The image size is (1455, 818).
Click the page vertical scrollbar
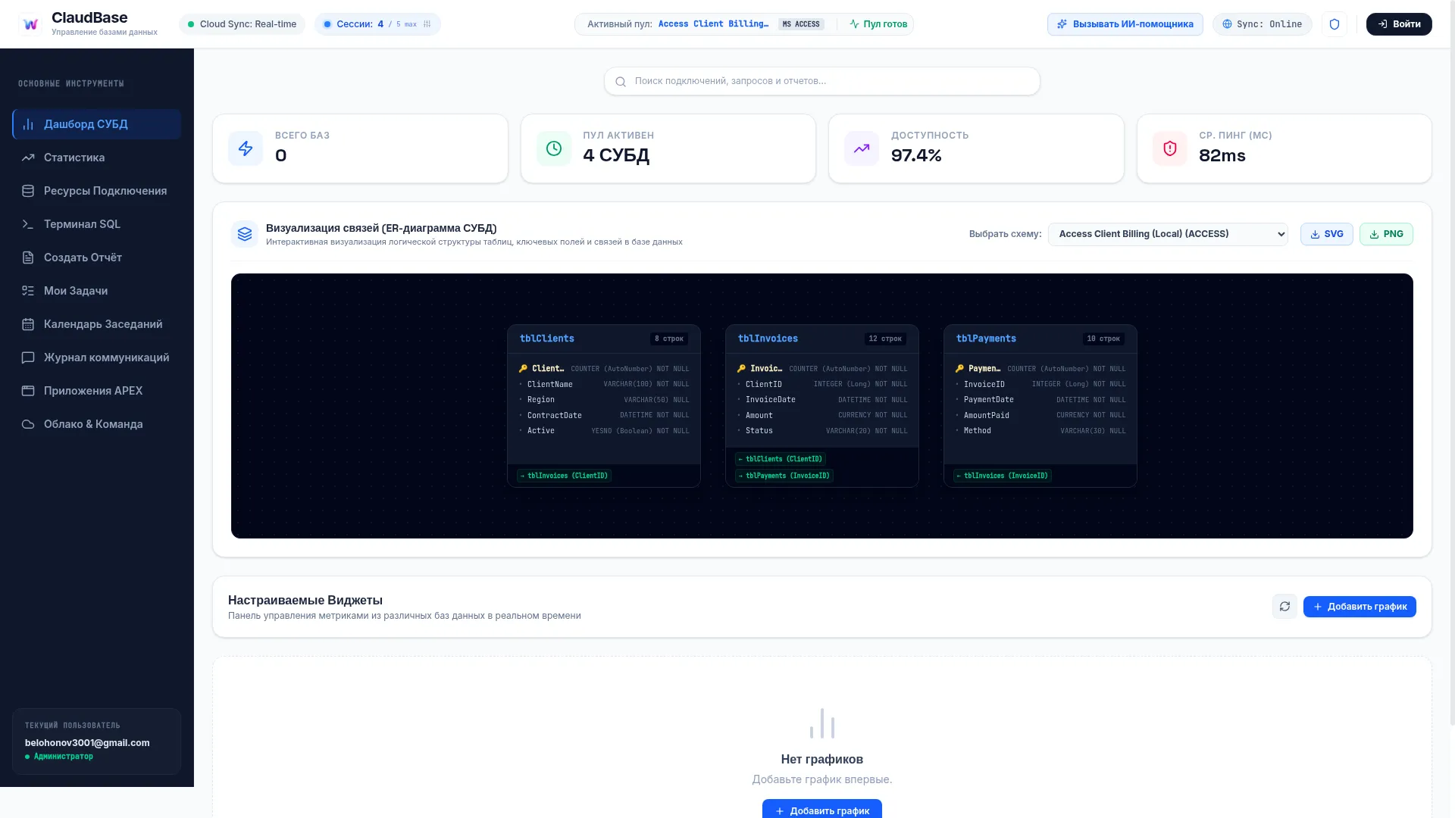coord(1451,364)
